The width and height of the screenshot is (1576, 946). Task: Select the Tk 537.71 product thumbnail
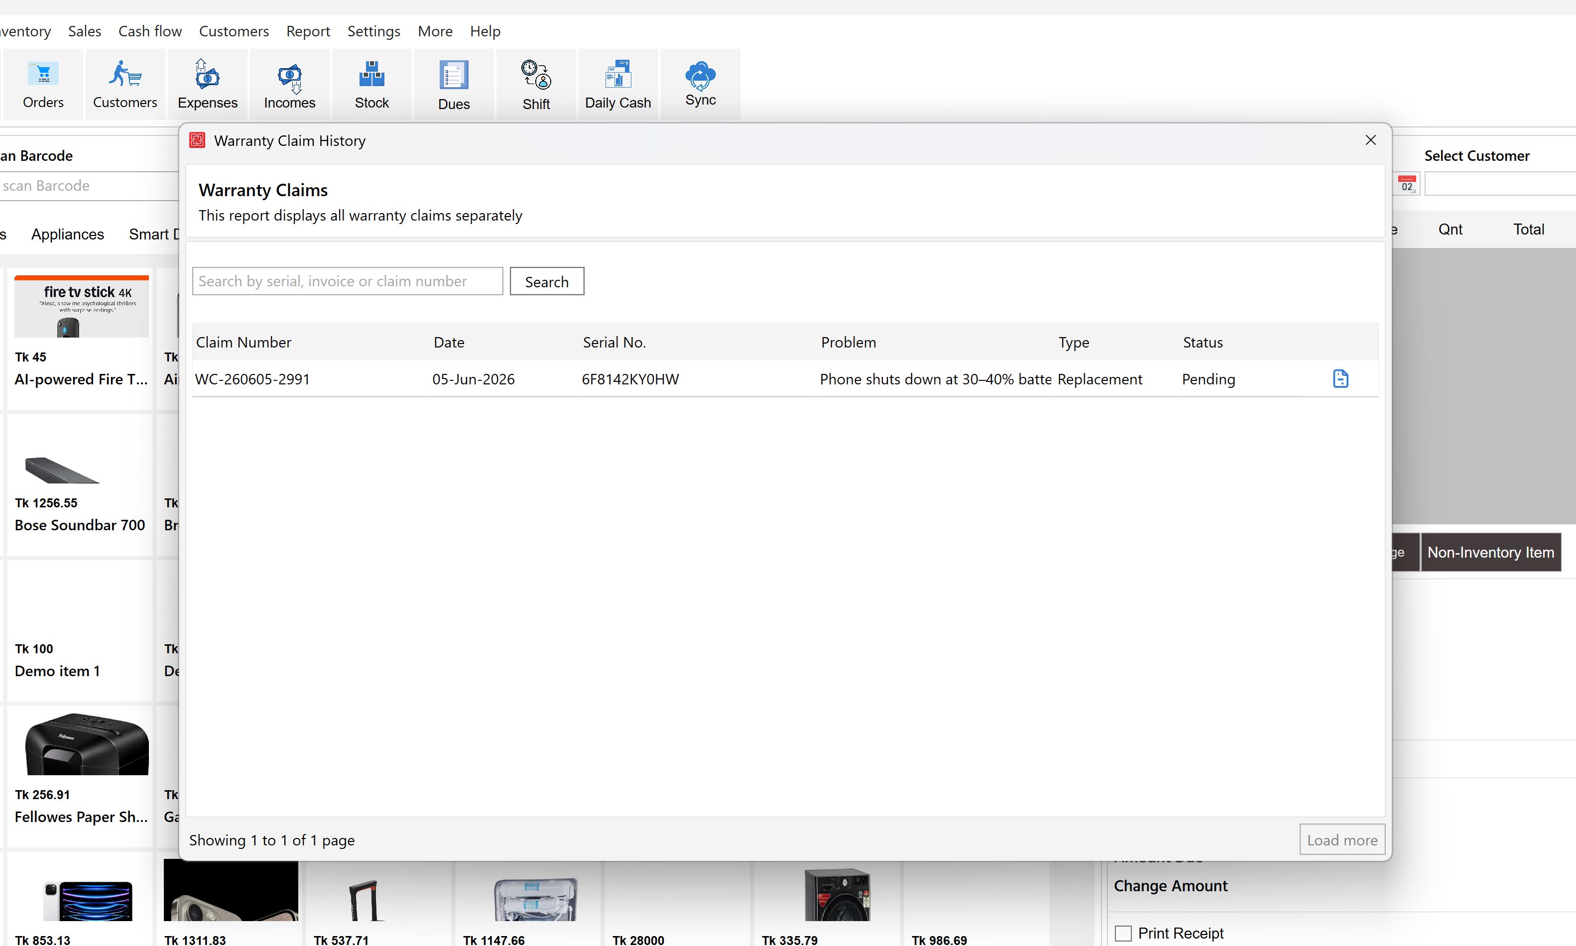click(365, 900)
